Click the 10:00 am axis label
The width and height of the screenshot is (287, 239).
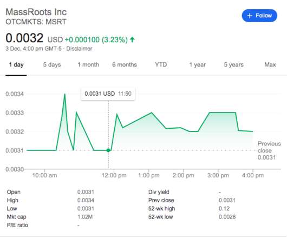point(44,175)
